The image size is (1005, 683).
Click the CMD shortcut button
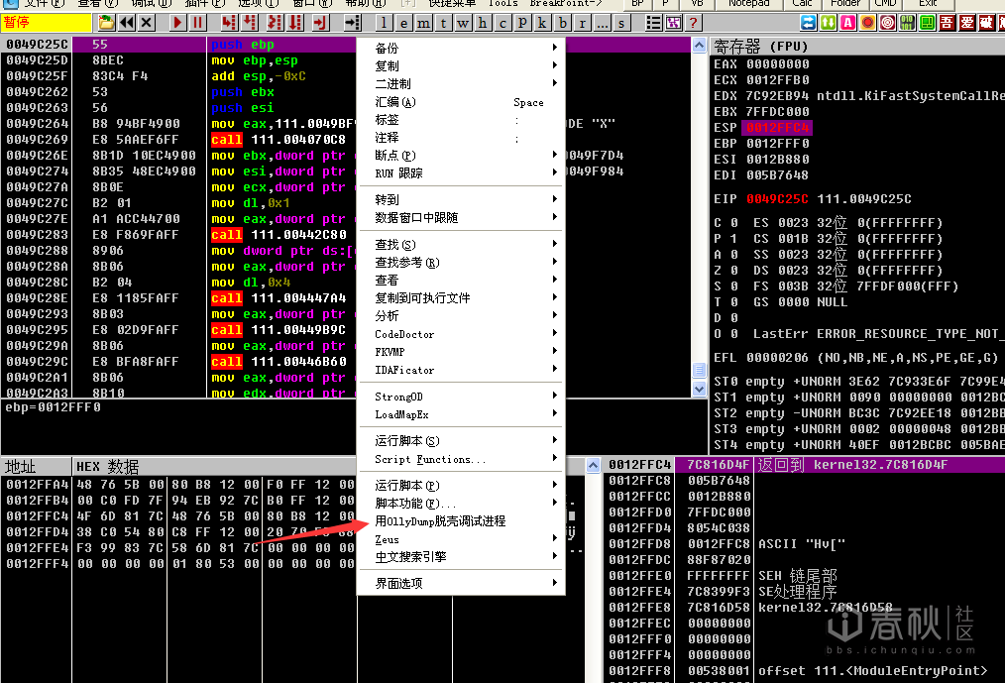[885, 4]
